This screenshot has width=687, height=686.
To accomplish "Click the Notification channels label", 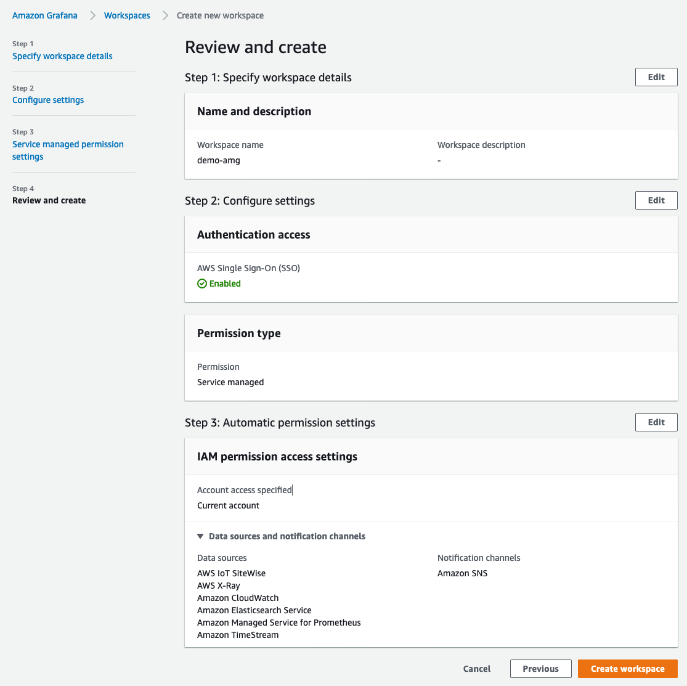I will click(x=479, y=558).
